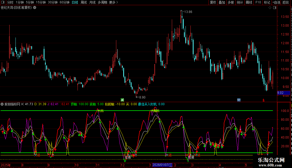Viewport: 292px width, 168px height.
Task: Open the 画线 drawing tools
Action: pos(249,2)
